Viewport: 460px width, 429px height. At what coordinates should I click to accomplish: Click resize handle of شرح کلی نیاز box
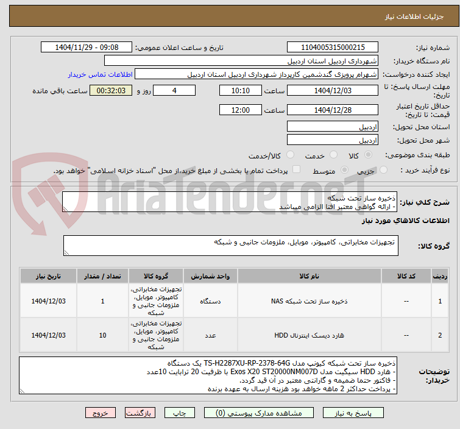point(65,209)
